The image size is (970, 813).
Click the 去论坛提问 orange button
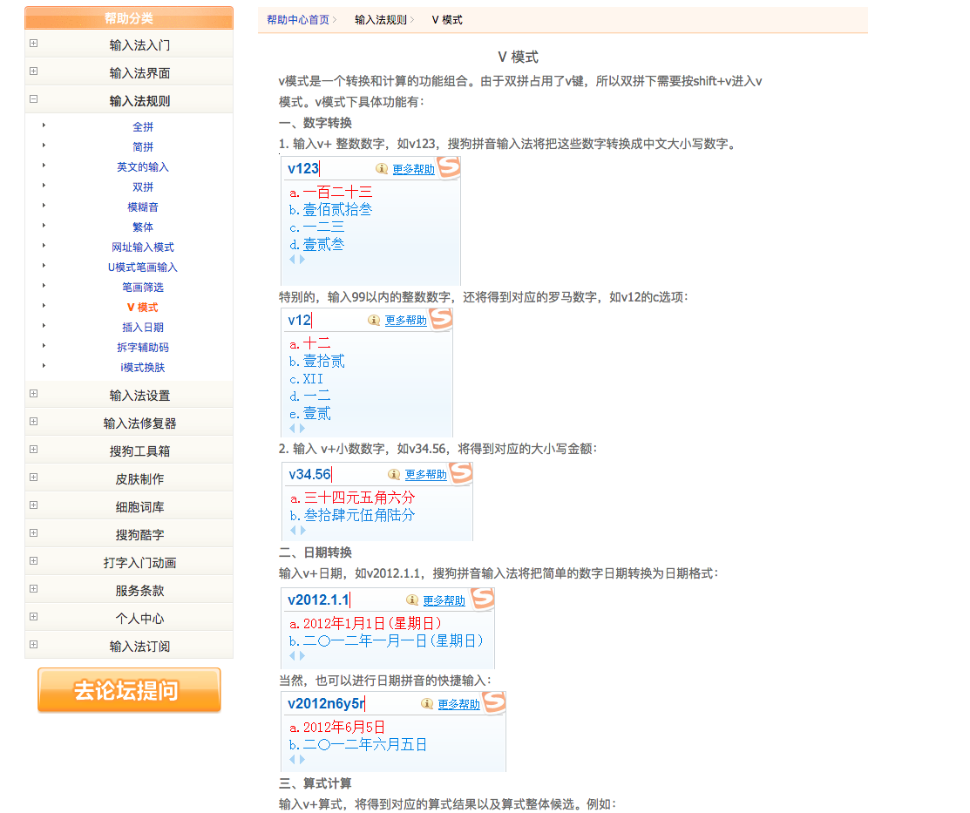pos(129,691)
